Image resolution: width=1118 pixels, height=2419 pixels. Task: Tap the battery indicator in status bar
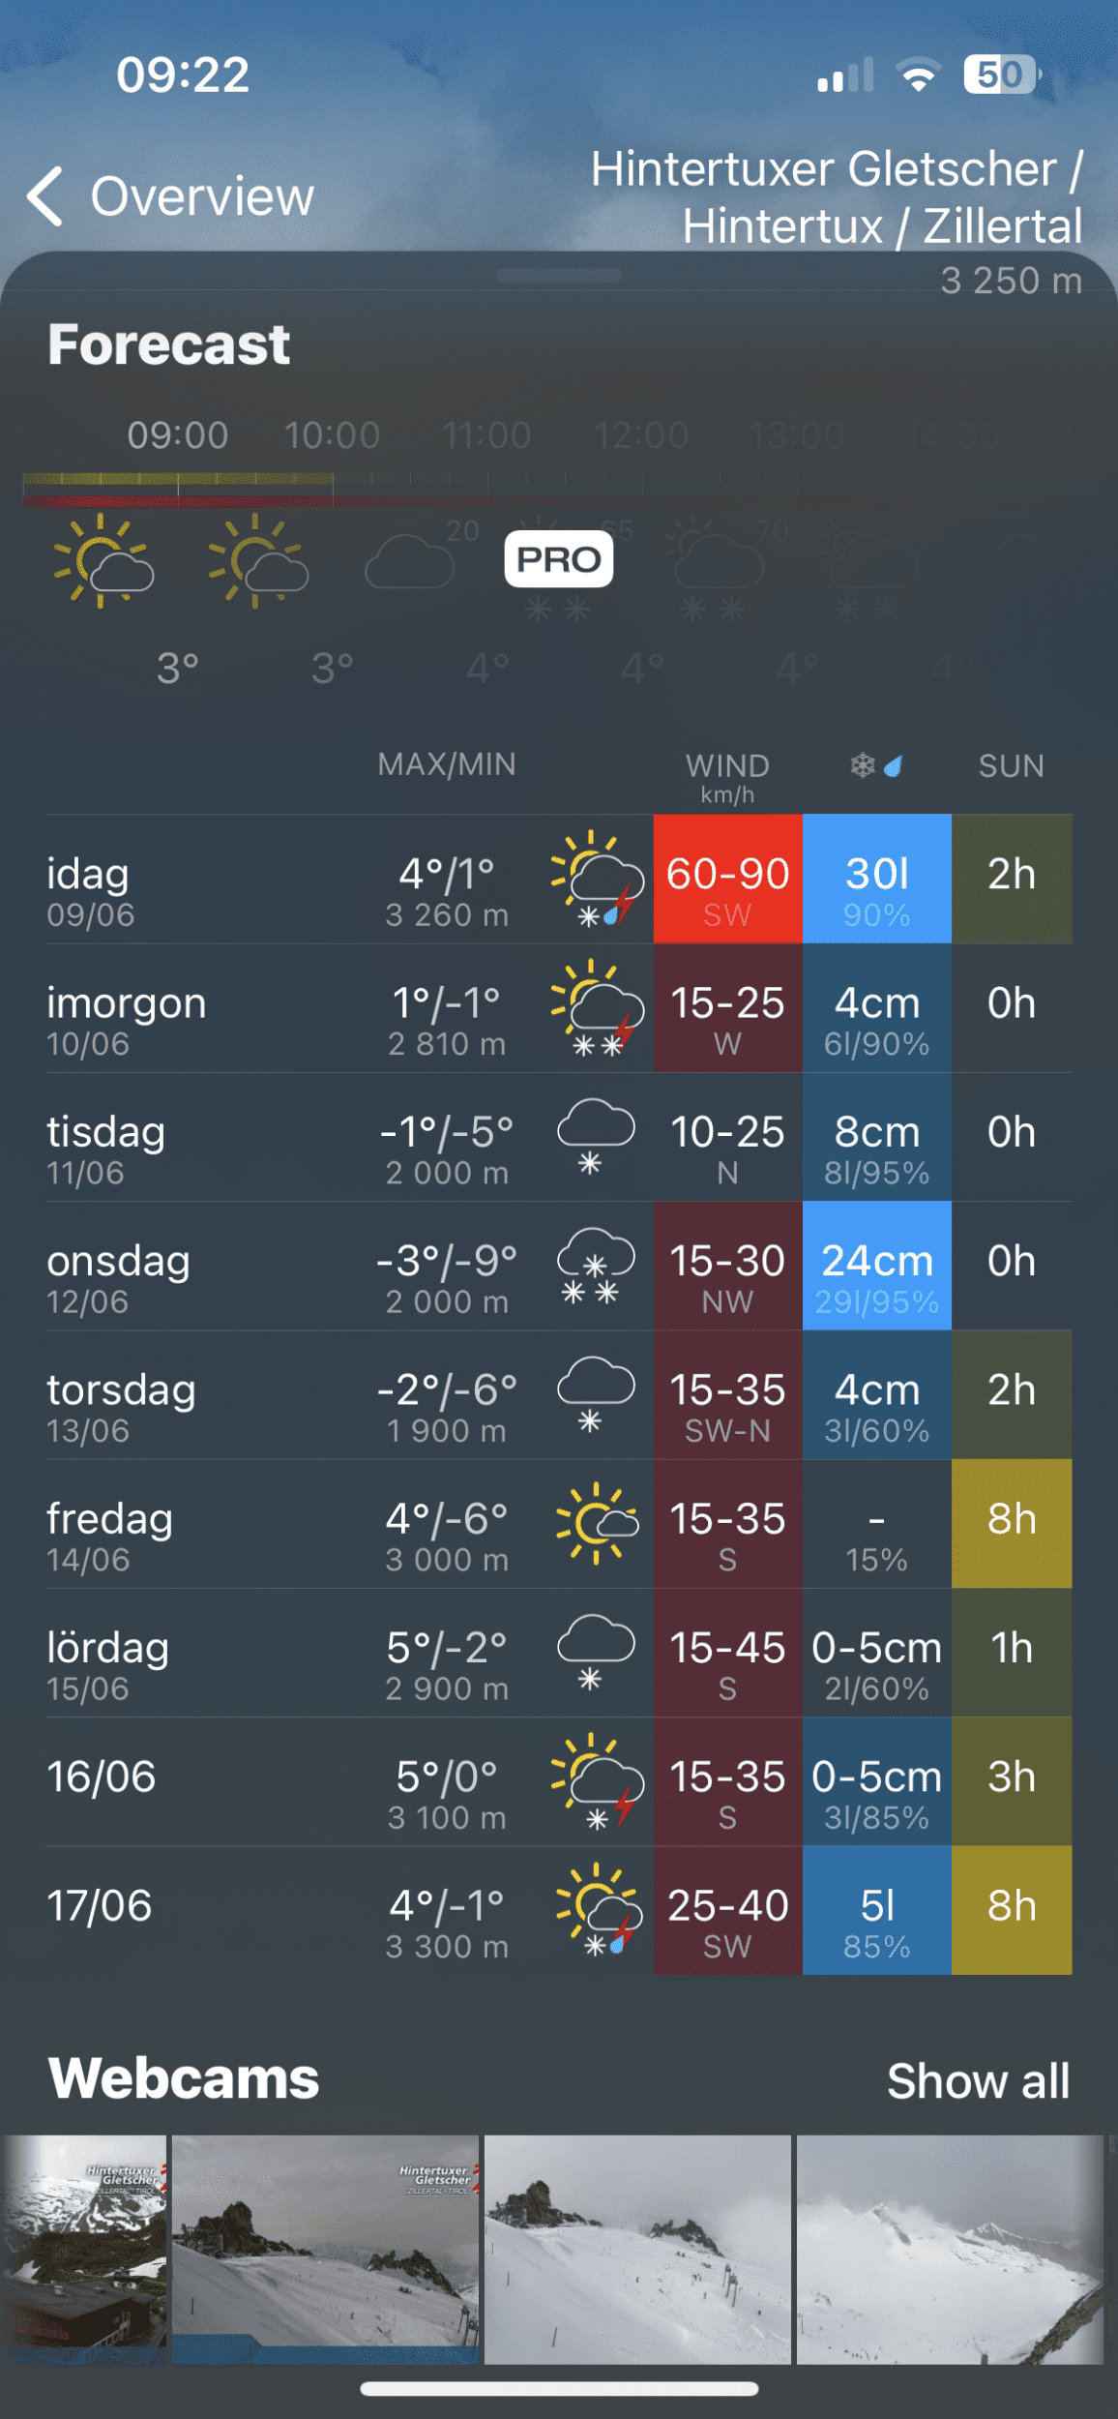1001,75
